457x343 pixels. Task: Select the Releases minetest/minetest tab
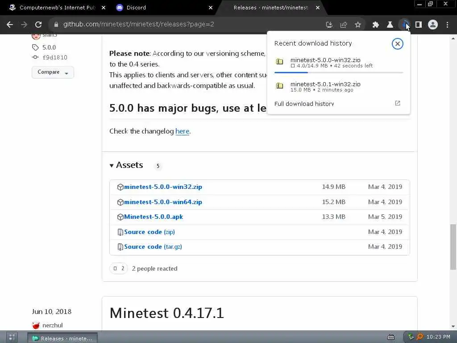[270, 8]
